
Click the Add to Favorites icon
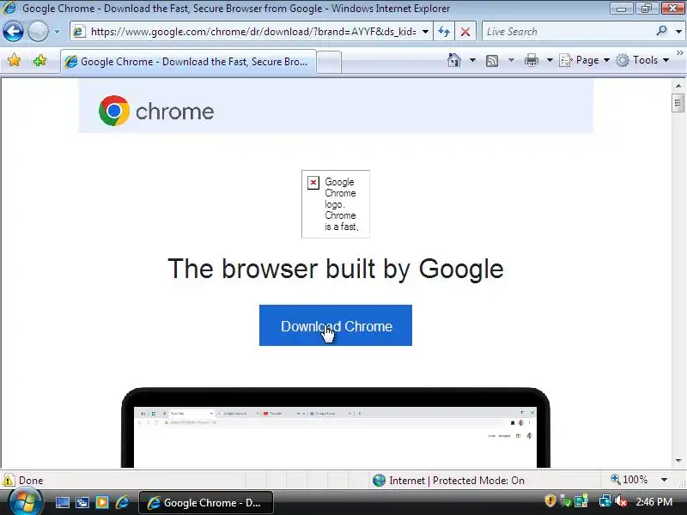40,60
